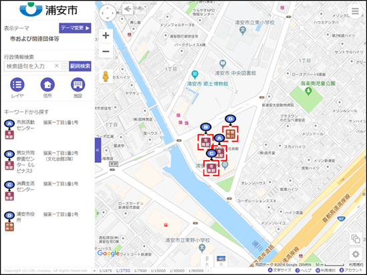Image resolution: width=367 pixels, height=275 pixels.
Task: Click the 猫実一丁目1番2号 address text
Action: click(61, 154)
